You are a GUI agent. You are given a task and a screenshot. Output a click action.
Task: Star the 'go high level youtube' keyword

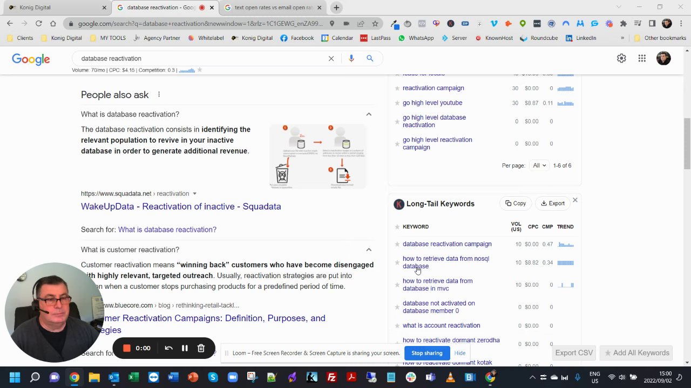click(x=397, y=103)
